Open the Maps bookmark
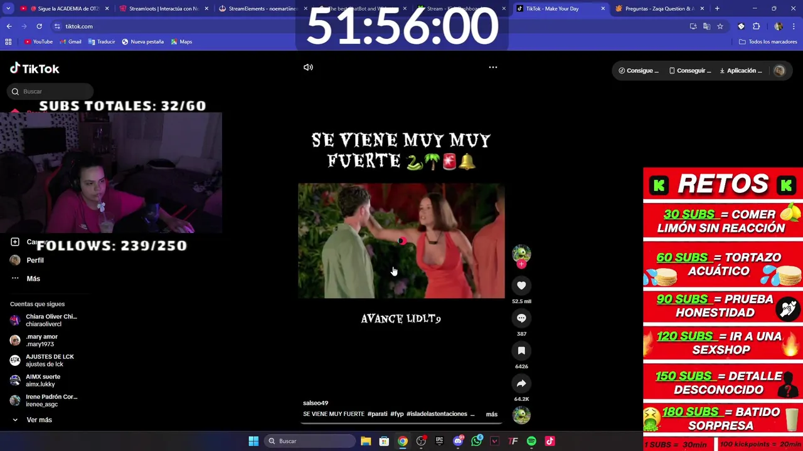This screenshot has height=451, width=803. (181, 42)
